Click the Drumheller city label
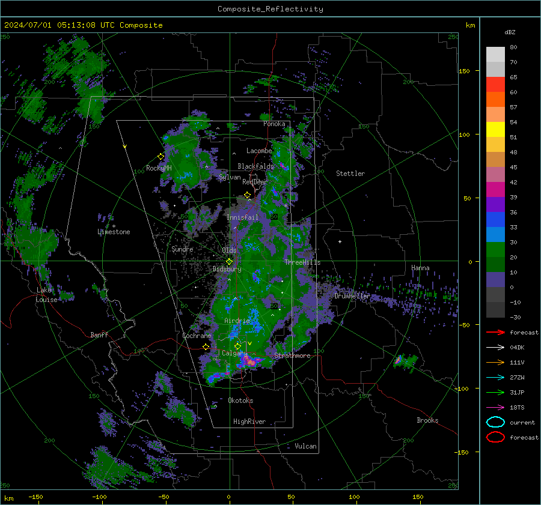 click(352, 296)
